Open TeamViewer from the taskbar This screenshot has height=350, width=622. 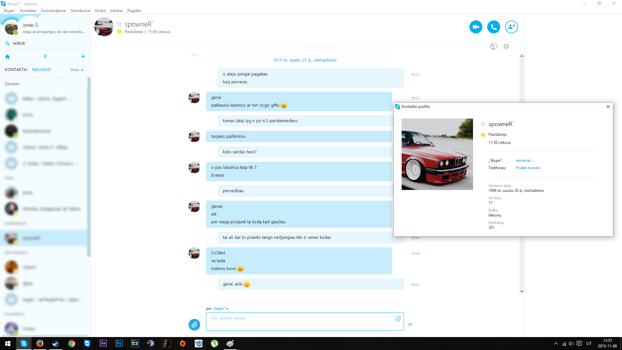coord(87,344)
